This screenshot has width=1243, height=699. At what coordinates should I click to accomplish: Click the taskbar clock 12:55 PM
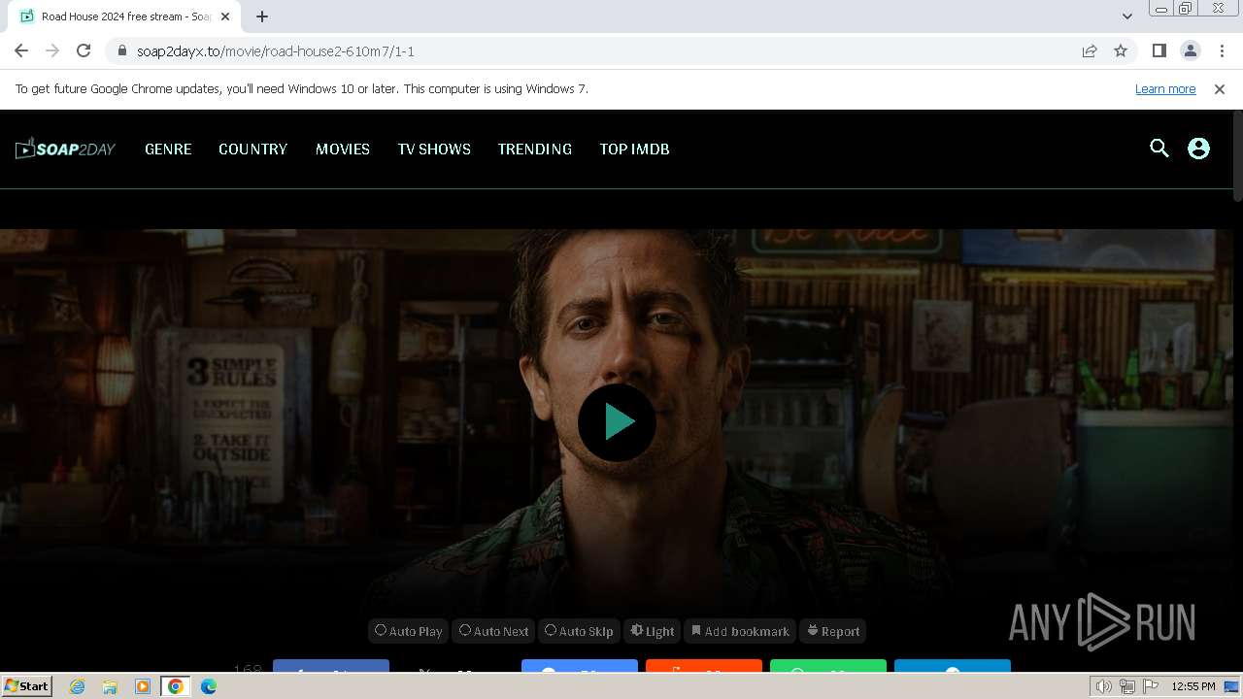pyautogui.click(x=1193, y=686)
